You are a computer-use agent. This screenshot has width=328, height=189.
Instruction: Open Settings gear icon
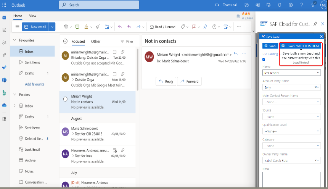tap(291, 5)
